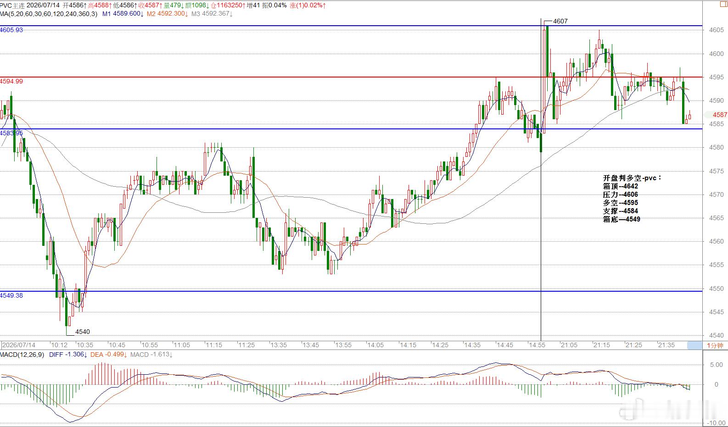
Task: Click the 2026/07/14 date label on time axis
Action: (19, 345)
